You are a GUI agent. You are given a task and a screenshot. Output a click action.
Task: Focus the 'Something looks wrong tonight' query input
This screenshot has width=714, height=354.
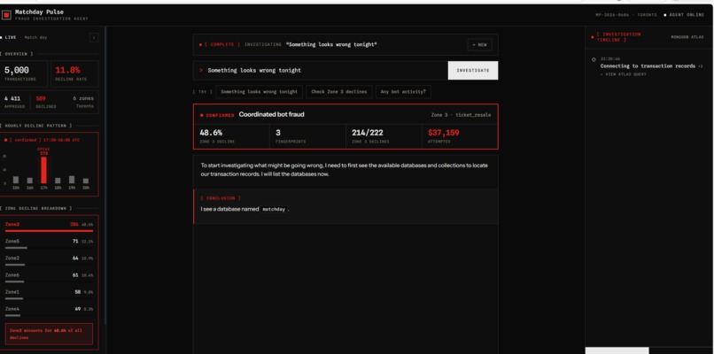click(x=321, y=71)
